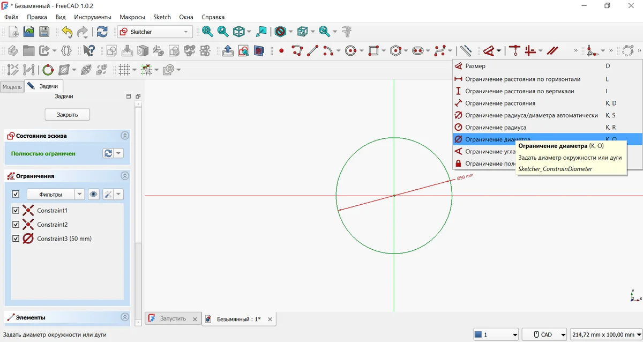643x342 pixels.
Task: Select the Create point tool
Action: point(281,51)
